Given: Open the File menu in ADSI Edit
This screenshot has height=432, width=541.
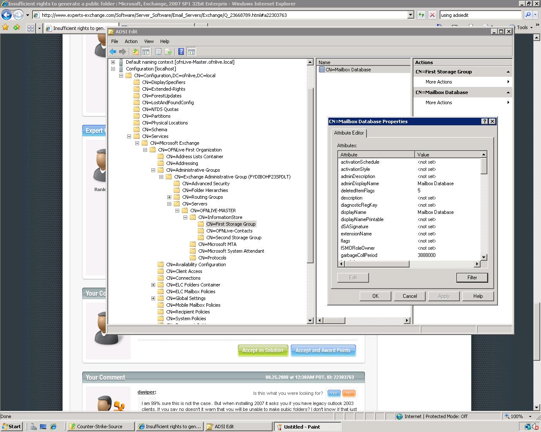Looking at the screenshot, I should tap(115, 41).
